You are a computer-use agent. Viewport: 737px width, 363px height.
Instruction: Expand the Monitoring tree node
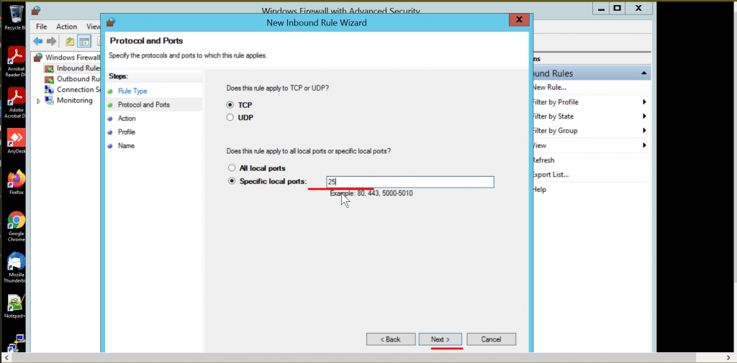[x=38, y=101]
